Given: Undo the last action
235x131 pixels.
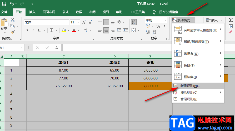Looking at the screenshot, I should coord(12,4).
